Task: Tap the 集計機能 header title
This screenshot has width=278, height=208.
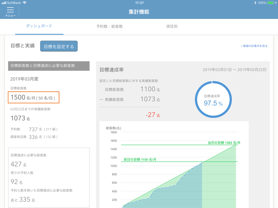Action: point(139,12)
